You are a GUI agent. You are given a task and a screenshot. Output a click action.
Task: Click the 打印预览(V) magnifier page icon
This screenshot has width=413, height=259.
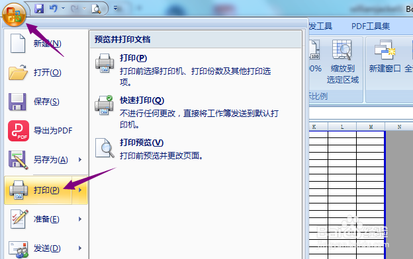pyautogui.click(x=105, y=148)
